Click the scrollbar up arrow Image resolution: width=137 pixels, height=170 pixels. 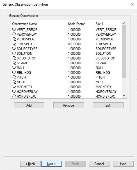click(x=124, y=23)
